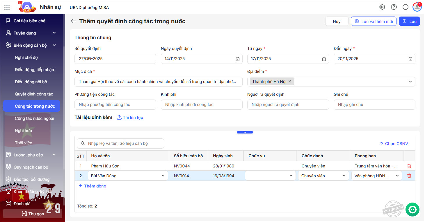Click the Tải lên tệp link
425x222 pixels.
coord(130,118)
